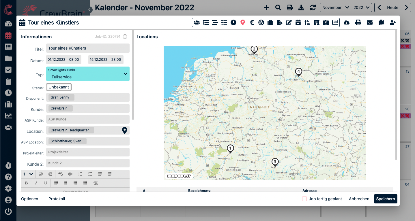Click the euro costs icon
415x221 pixels.
click(252, 22)
